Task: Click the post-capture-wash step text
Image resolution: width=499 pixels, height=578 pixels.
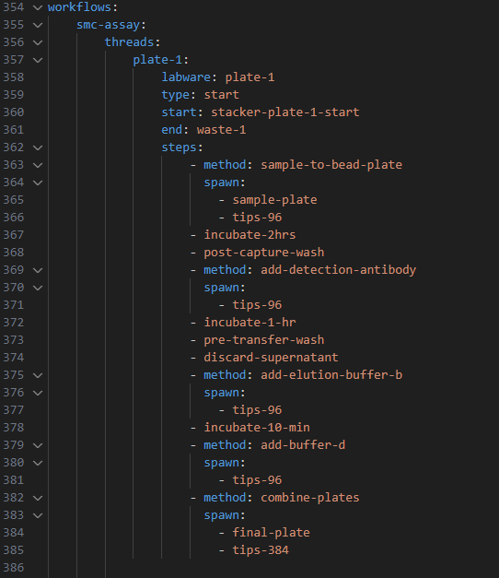Action: [264, 253]
